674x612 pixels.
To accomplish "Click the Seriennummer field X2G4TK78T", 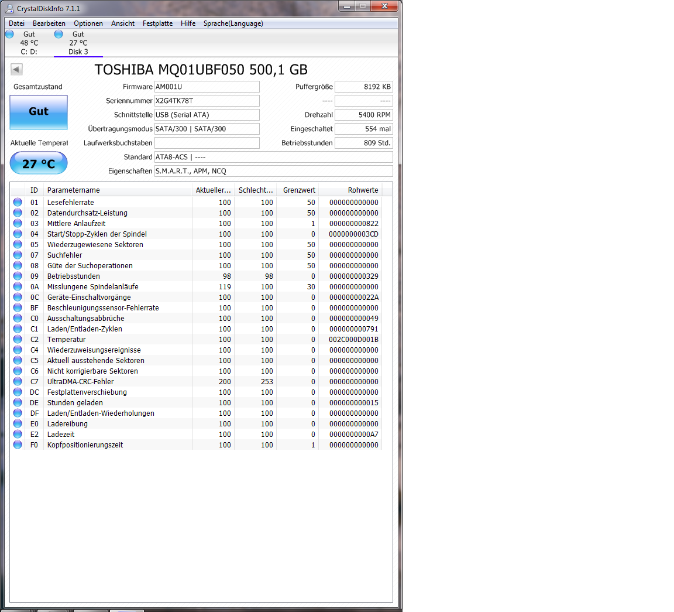I will click(x=207, y=101).
